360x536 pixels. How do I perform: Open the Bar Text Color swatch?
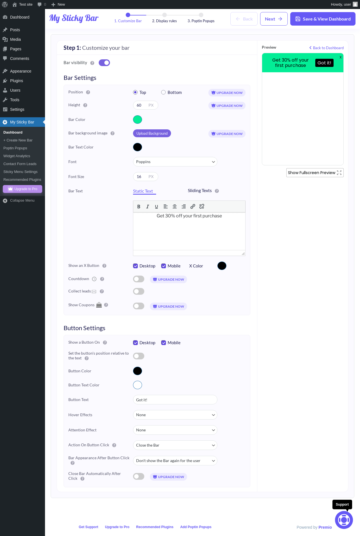138,147
